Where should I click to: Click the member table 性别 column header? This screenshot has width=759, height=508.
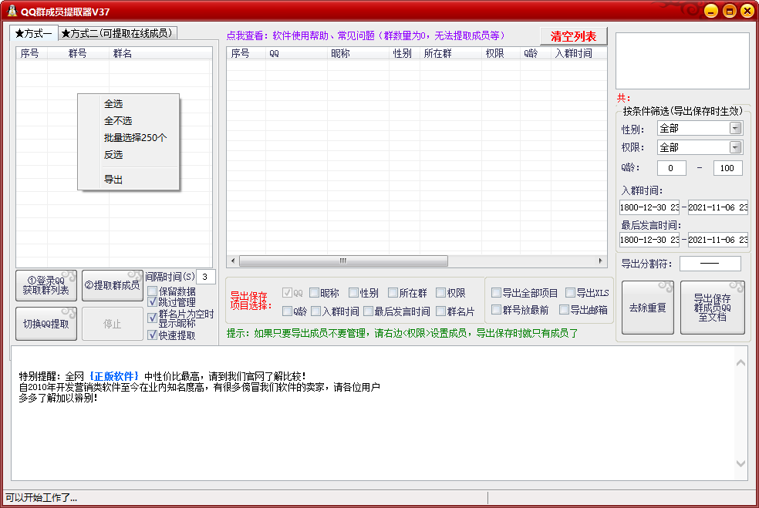(405, 53)
